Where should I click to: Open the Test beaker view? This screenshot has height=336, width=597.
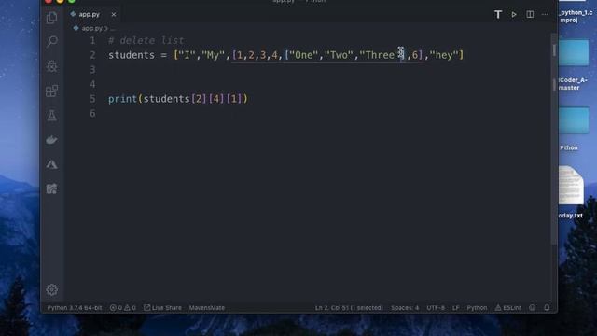pos(52,116)
